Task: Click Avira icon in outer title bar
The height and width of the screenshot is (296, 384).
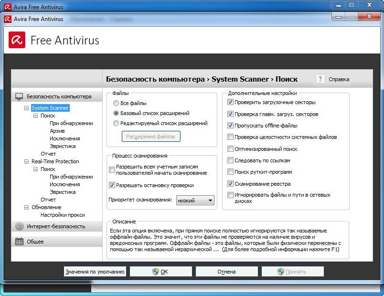Action: (8, 7)
